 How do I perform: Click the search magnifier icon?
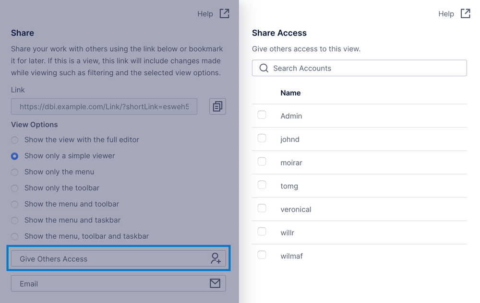[264, 68]
